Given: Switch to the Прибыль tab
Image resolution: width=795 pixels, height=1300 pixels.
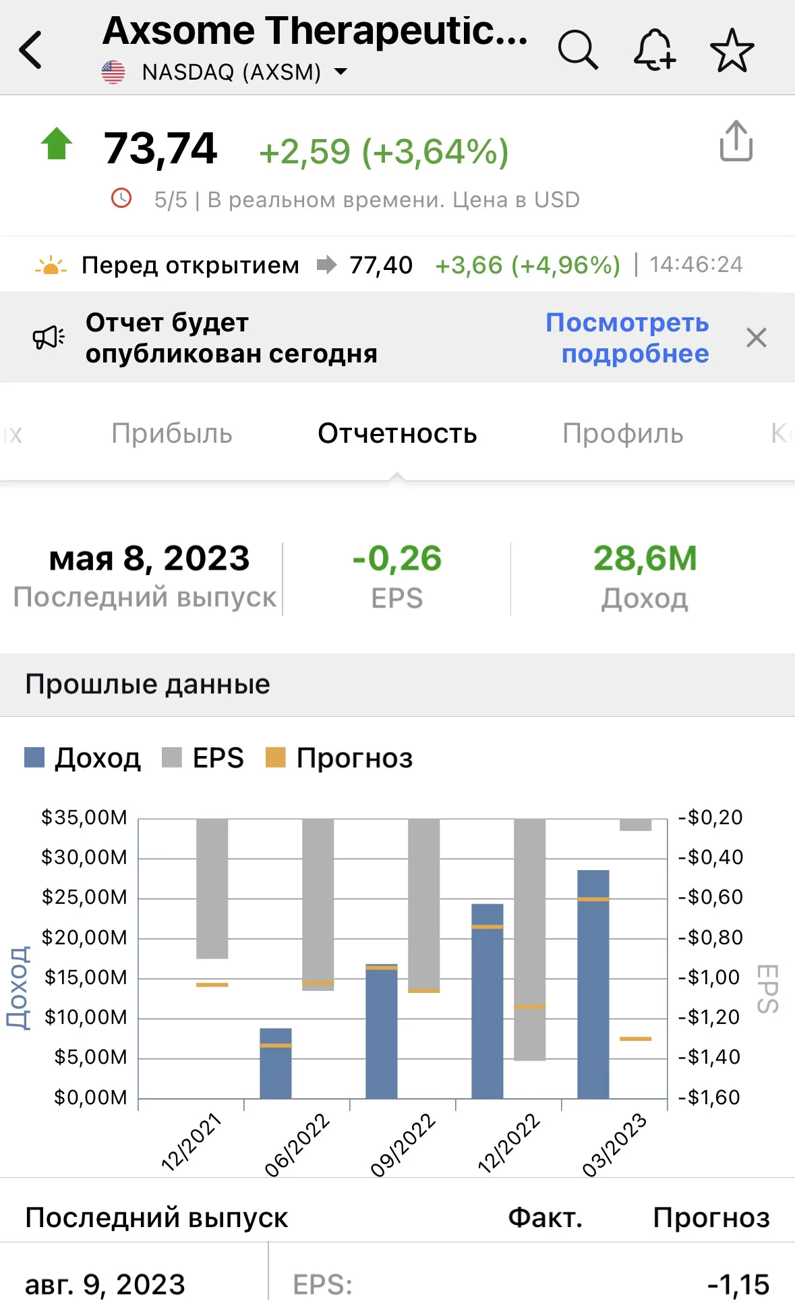Looking at the screenshot, I should [172, 433].
